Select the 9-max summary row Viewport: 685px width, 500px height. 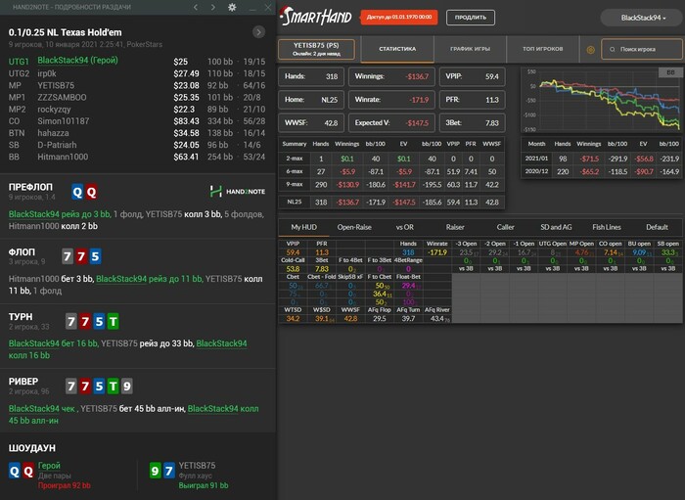391,185
